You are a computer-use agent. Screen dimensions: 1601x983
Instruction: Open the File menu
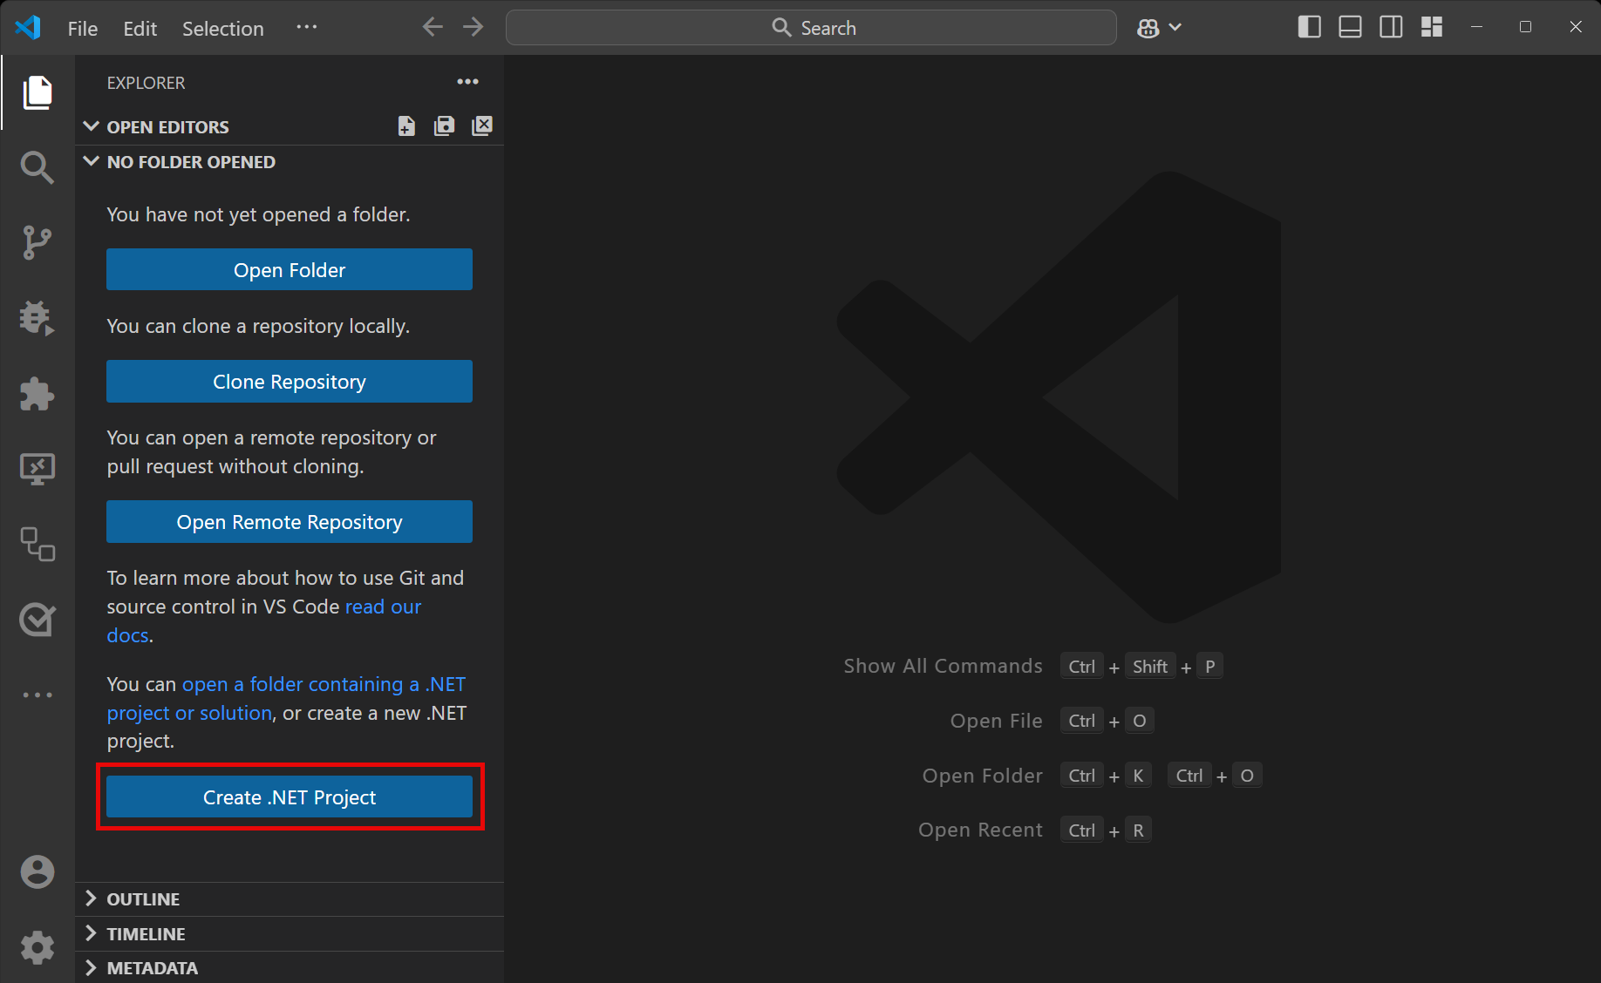[82, 28]
